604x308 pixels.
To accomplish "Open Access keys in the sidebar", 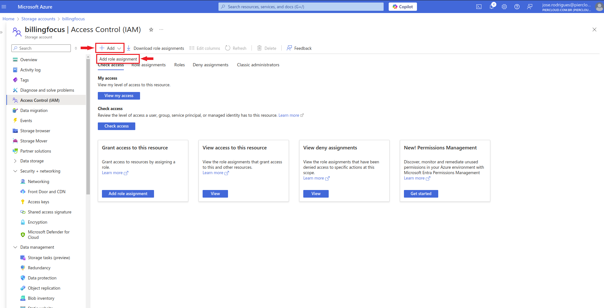I will 38,202.
